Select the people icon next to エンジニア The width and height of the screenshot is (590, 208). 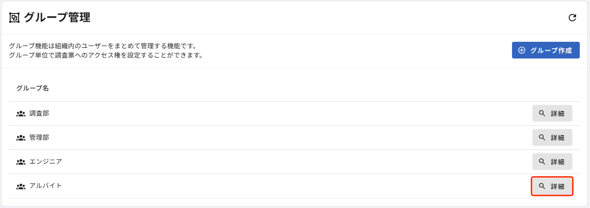(20, 162)
